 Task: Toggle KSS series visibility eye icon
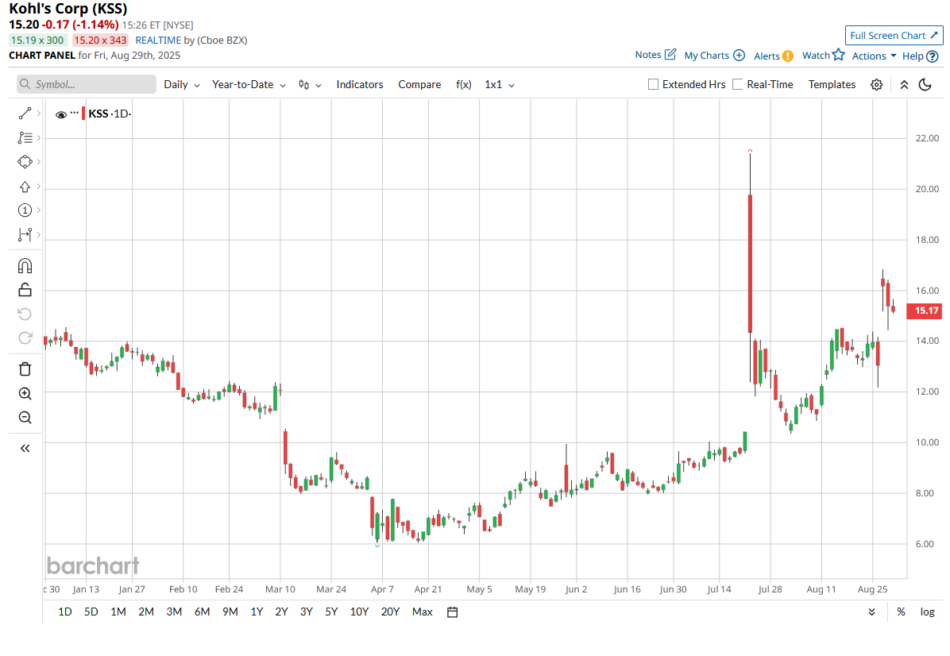[x=60, y=114]
